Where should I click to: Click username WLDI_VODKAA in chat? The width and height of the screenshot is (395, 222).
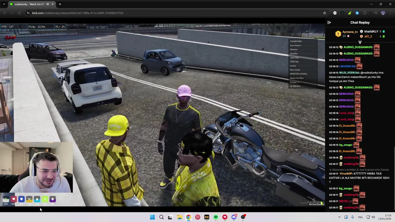(x=349, y=73)
